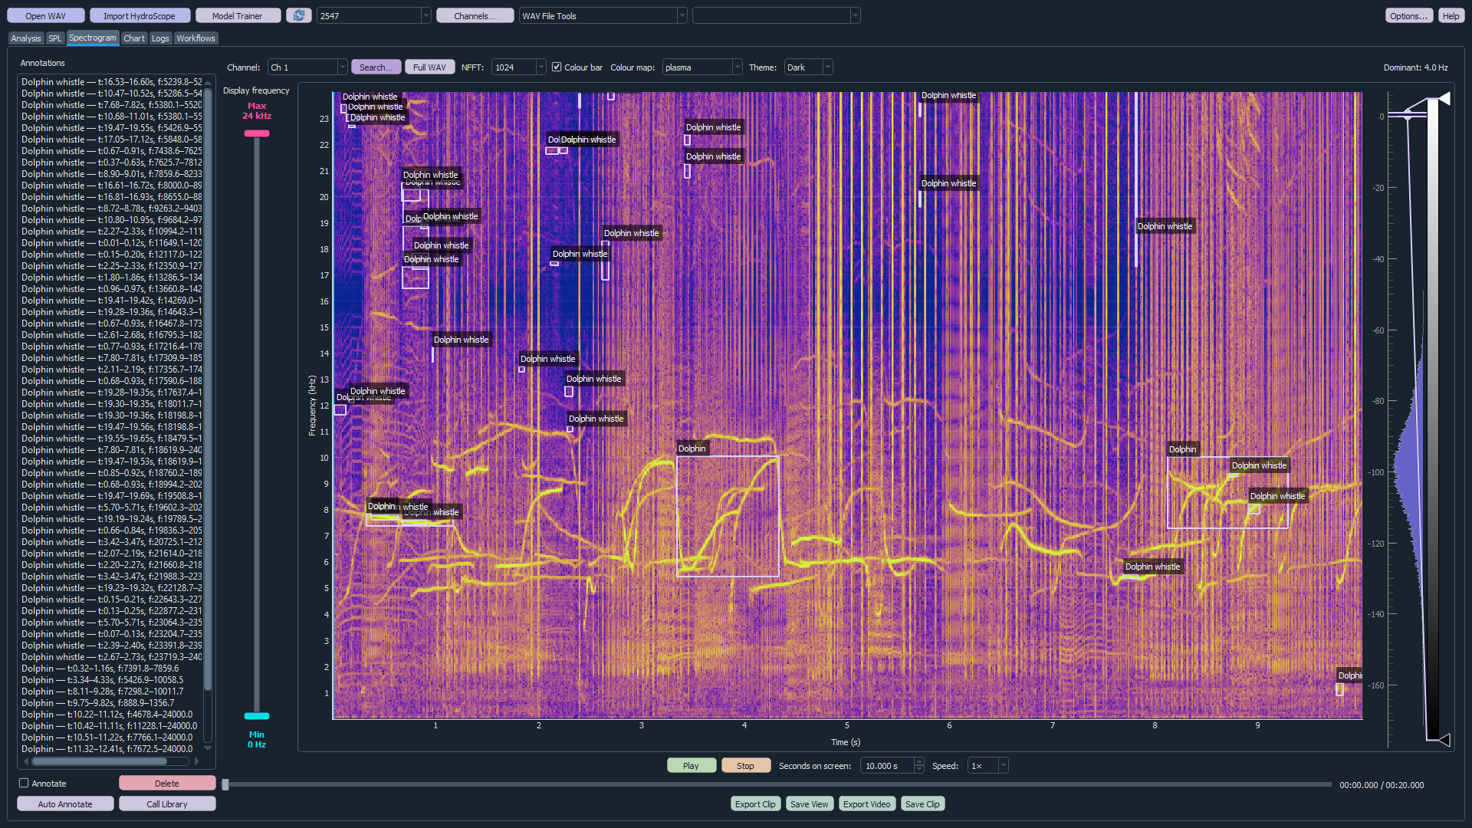Select annotation Dolphin whistle t:16.53–16.60s

point(111,82)
